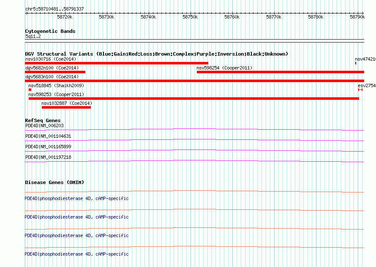Click the 58730k scale position label
This screenshot has width=376, height=267.
[106, 17]
